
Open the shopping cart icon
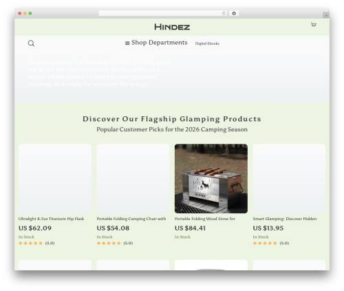coord(314,25)
